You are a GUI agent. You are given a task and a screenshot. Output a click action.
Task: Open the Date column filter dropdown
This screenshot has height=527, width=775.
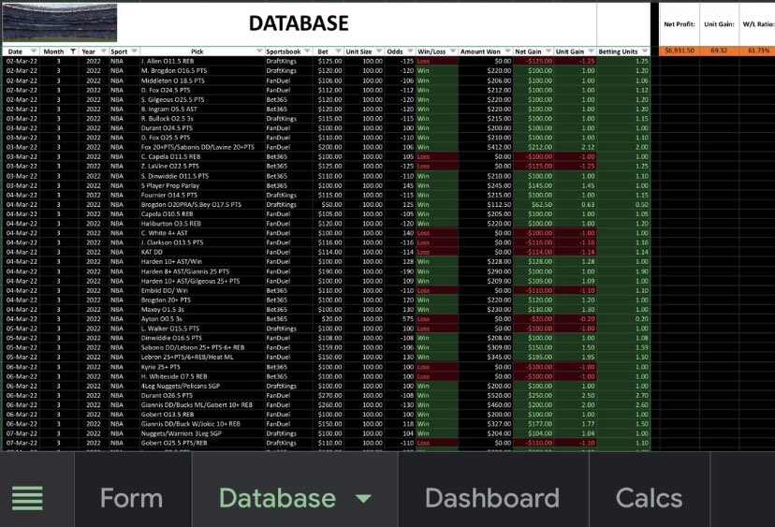[34, 51]
